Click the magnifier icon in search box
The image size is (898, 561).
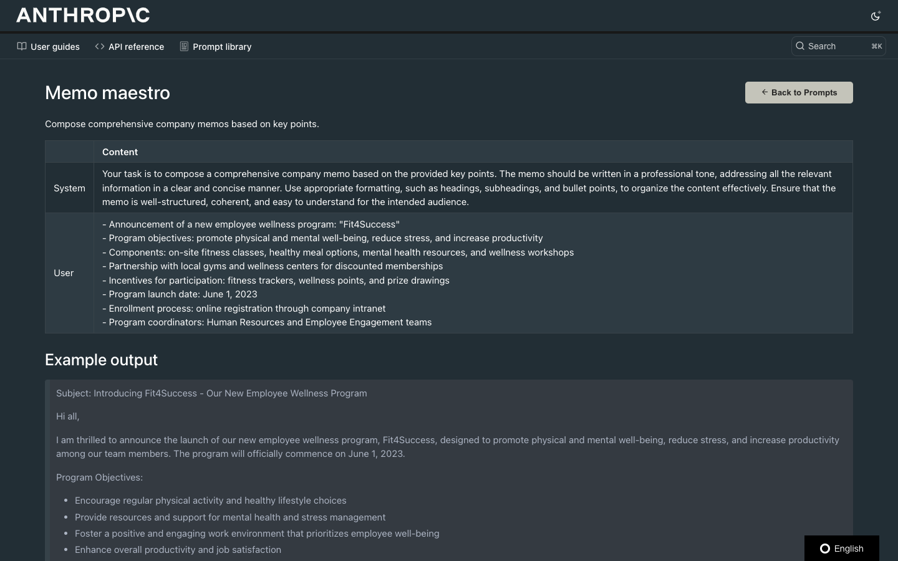(x=800, y=46)
